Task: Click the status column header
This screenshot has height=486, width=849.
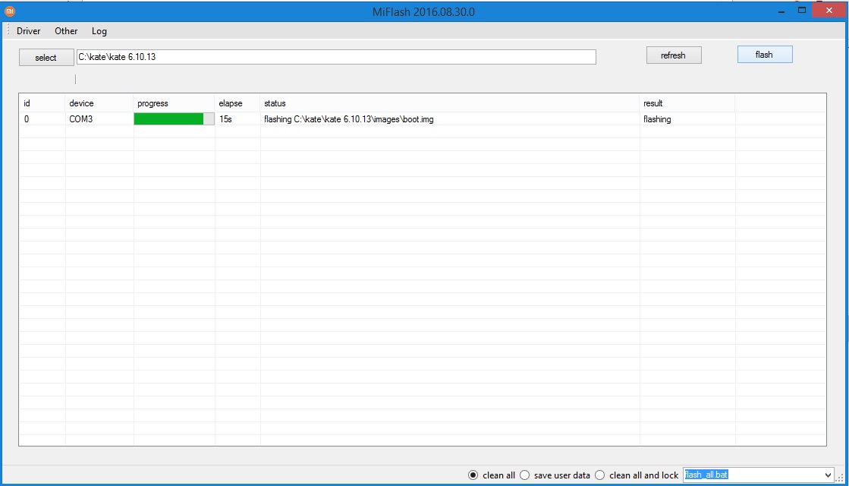Action: tap(450, 103)
